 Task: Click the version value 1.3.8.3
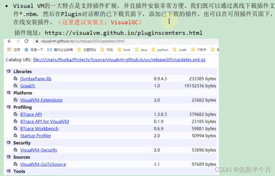160,114
